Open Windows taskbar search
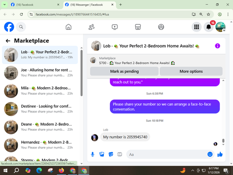The image size is (233, 175). 16,171
